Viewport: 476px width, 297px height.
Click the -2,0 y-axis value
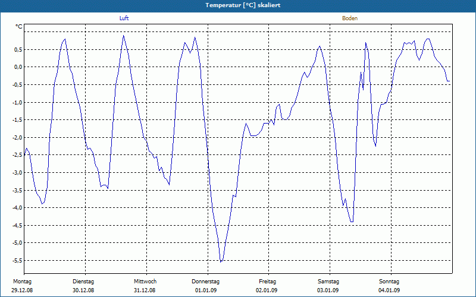point(17,138)
